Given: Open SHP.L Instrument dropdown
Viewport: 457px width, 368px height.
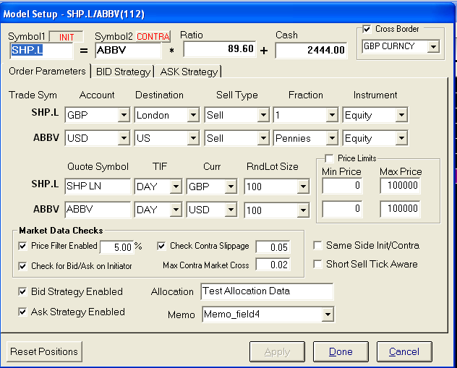Looking at the screenshot, I should click(401, 115).
